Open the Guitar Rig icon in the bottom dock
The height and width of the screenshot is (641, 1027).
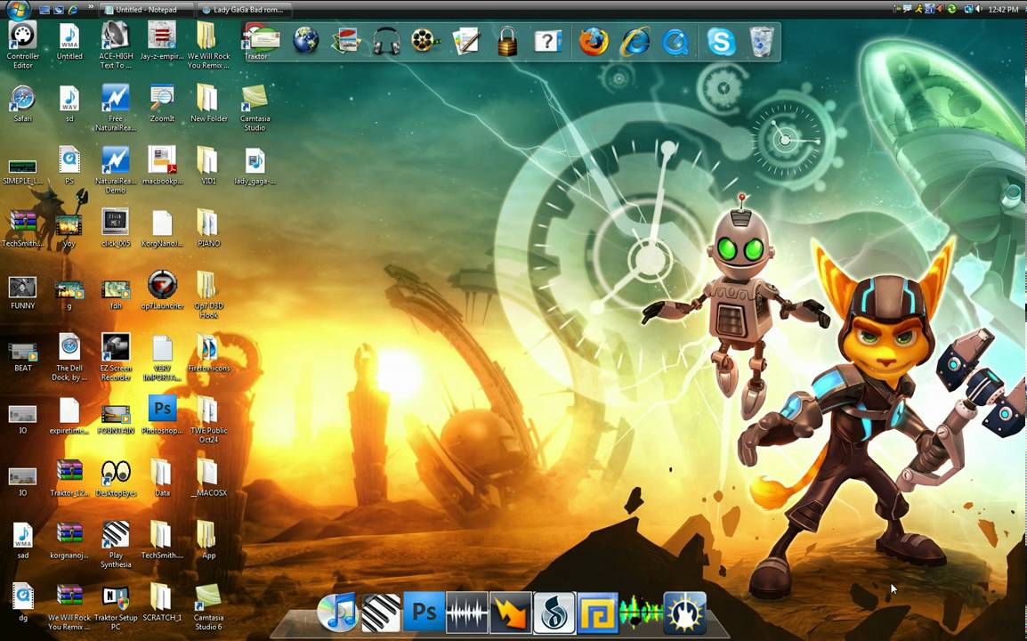click(x=684, y=613)
